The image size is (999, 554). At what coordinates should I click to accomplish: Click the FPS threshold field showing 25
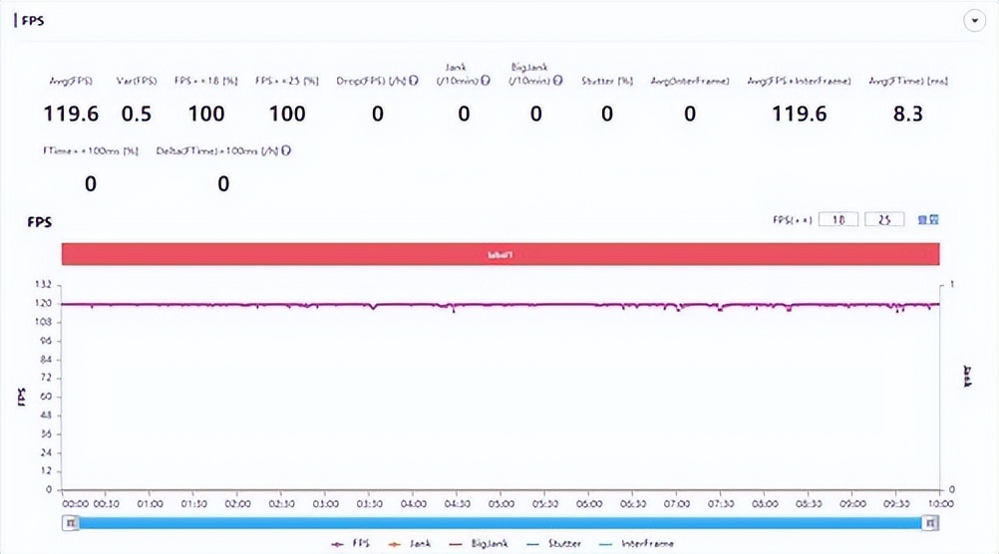884,219
